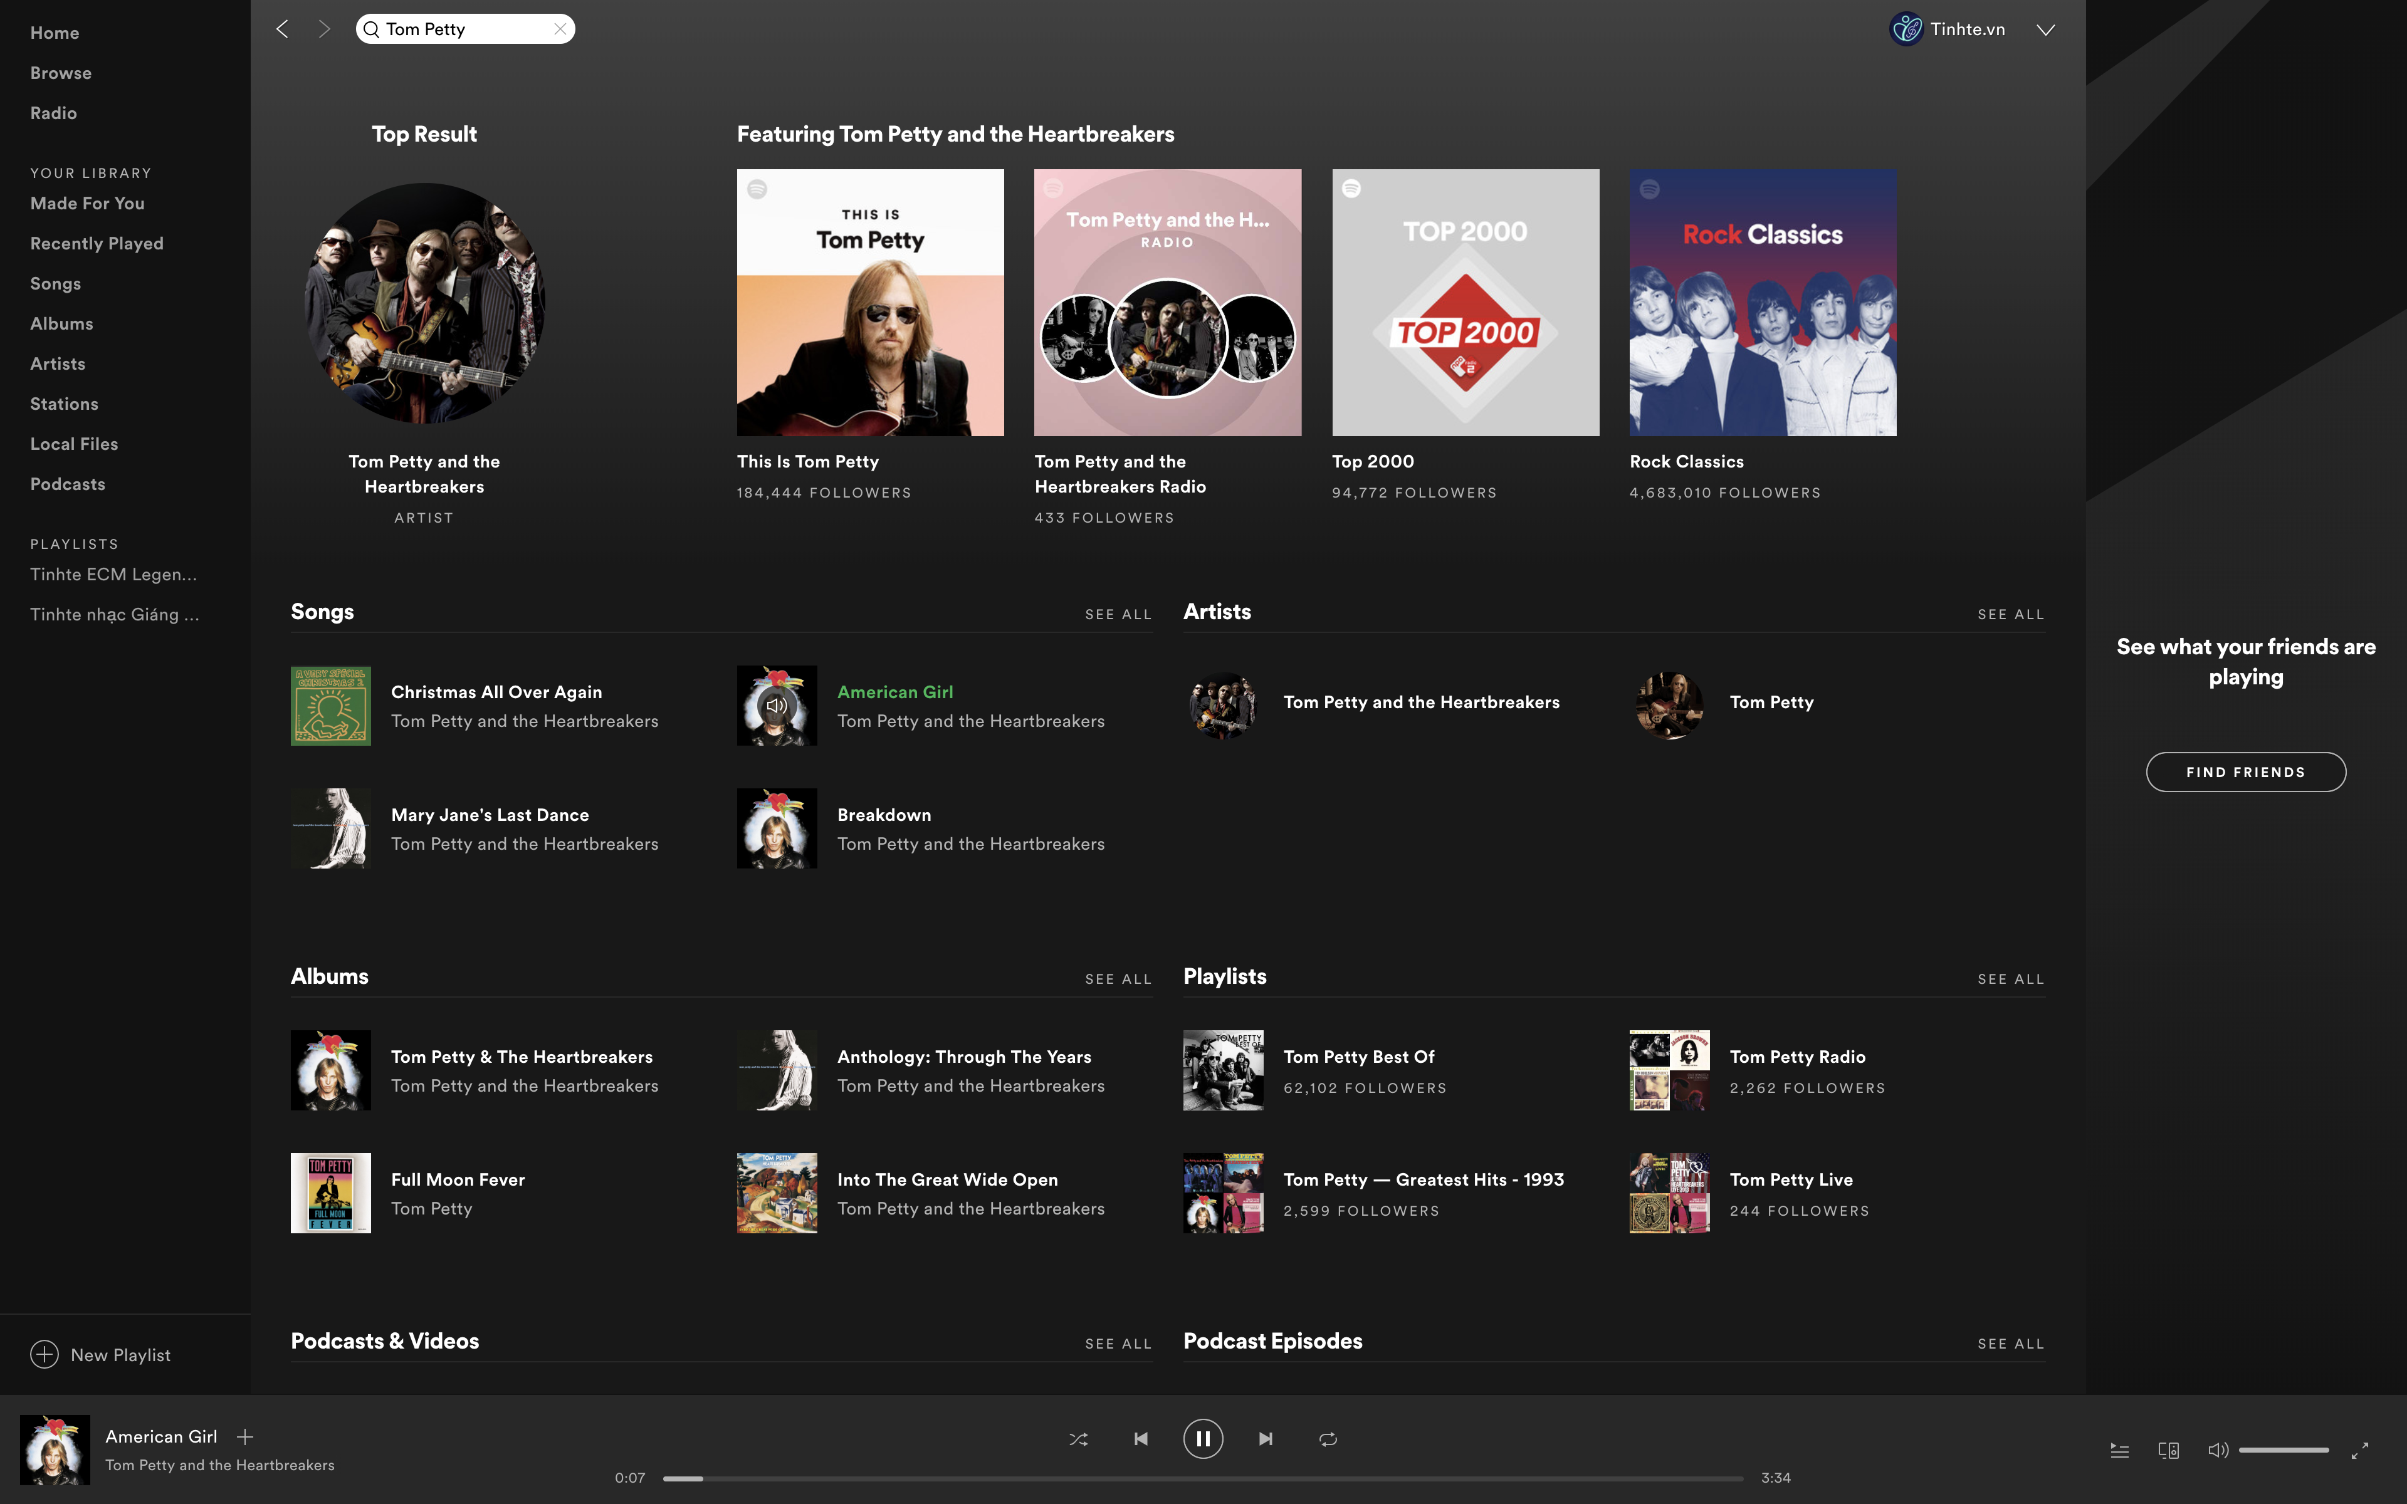Open Radio in sidebar

[x=54, y=113]
